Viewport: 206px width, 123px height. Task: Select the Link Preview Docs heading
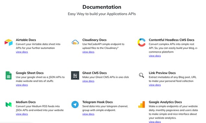(162, 73)
